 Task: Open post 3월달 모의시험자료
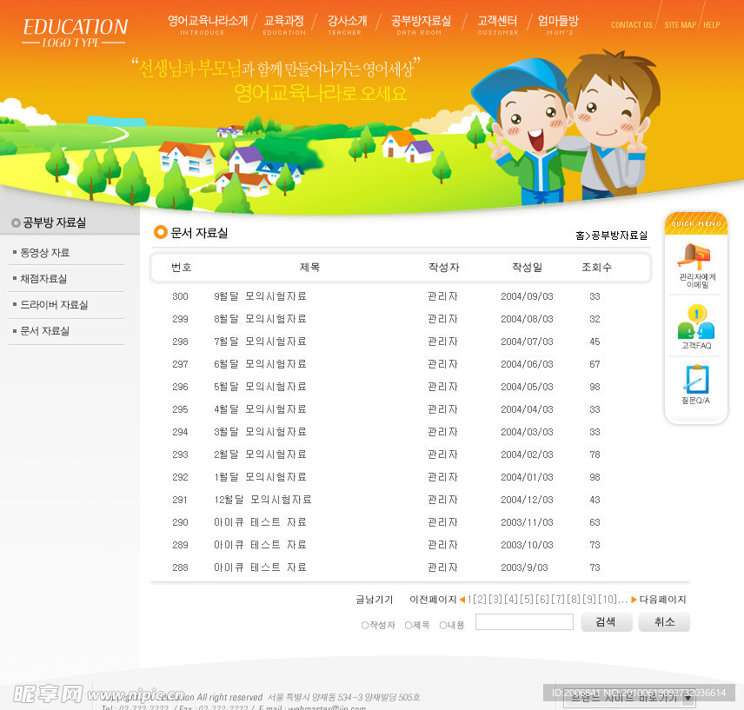point(260,432)
